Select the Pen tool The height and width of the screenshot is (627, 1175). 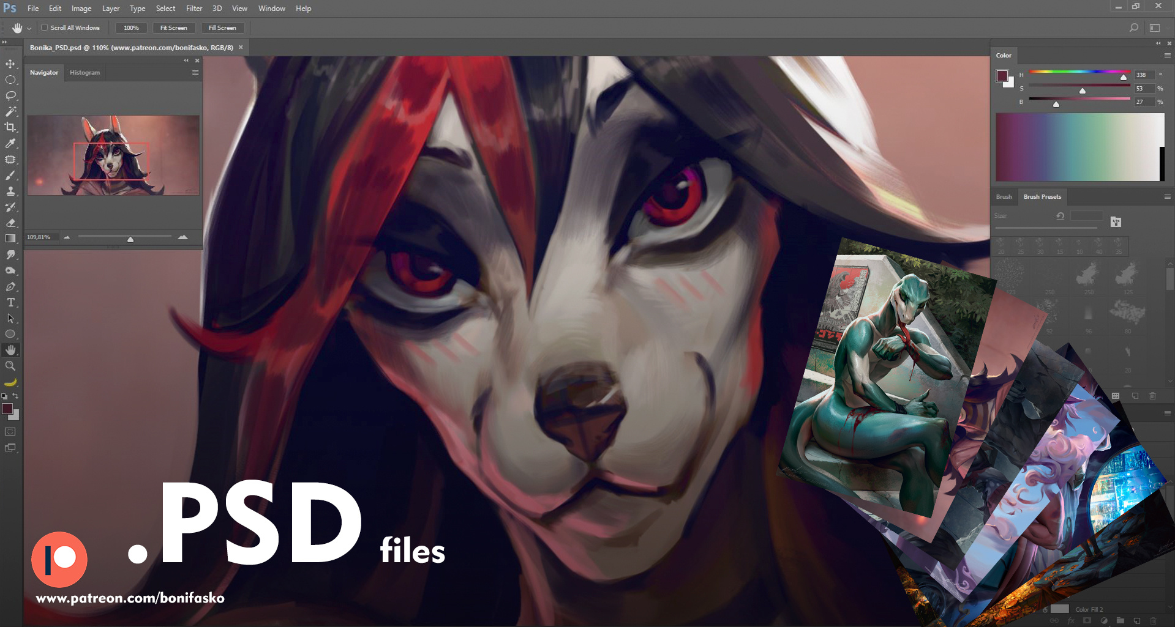[10, 286]
